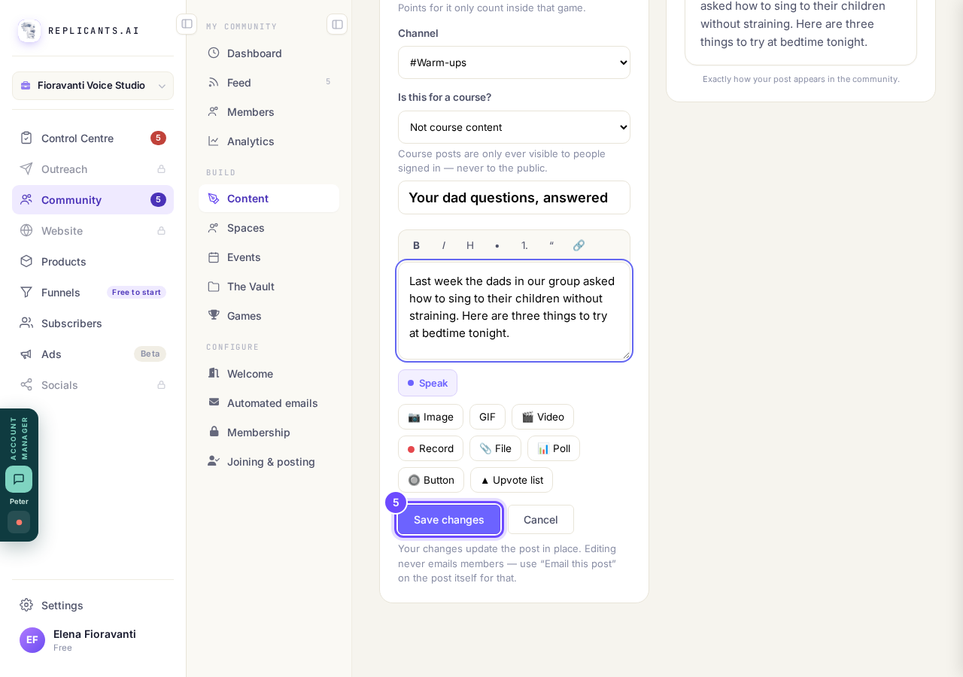Open The Vault
The height and width of the screenshot is (677, 963).
269,287
